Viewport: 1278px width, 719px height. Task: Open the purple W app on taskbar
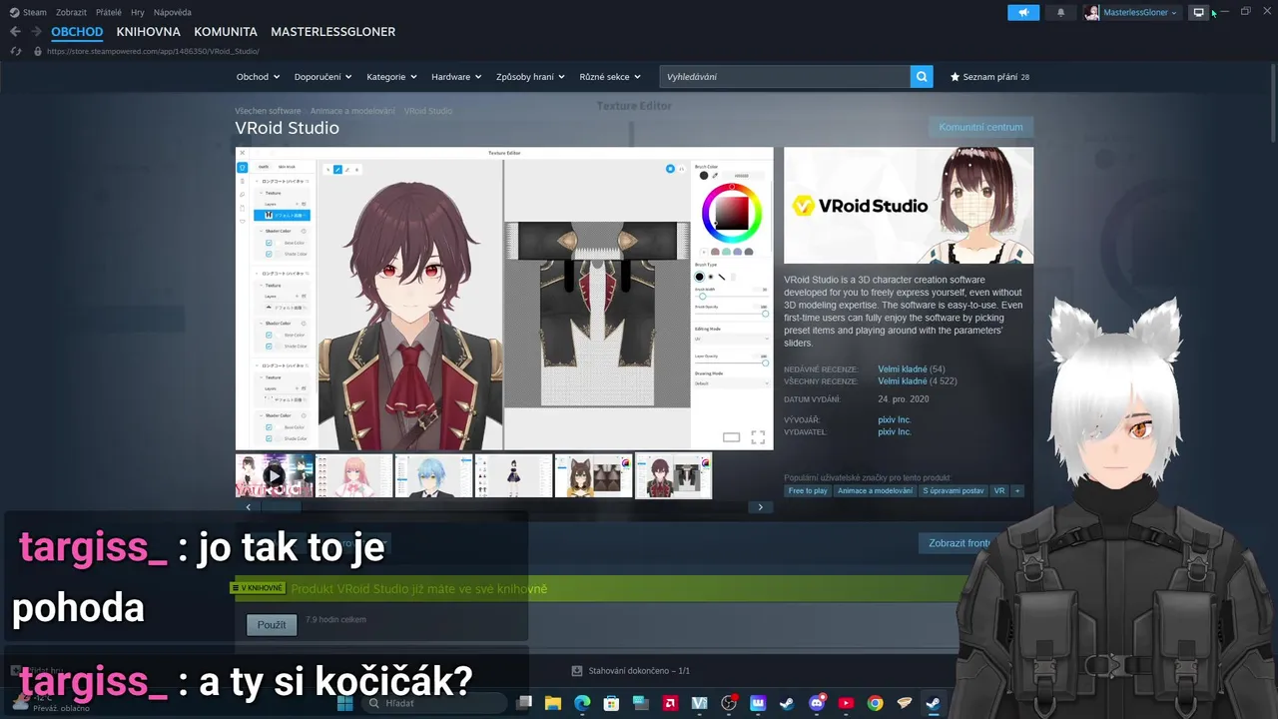click(x=758, y=703)
